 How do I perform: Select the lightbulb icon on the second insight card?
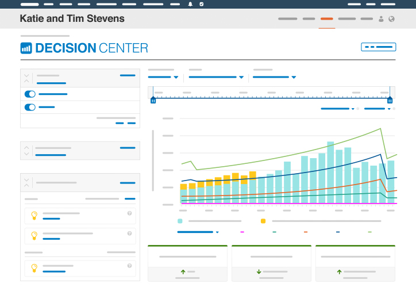(x=34, y=236)
